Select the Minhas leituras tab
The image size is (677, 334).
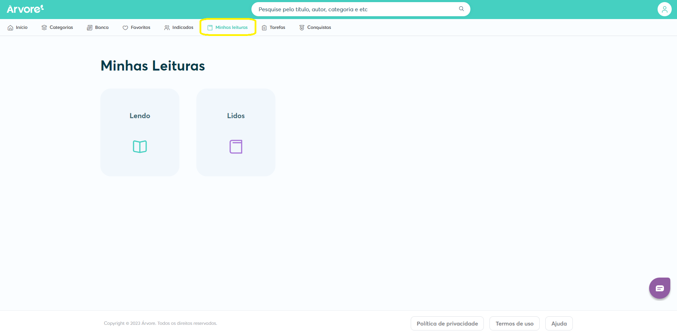[x=228, y=28]
